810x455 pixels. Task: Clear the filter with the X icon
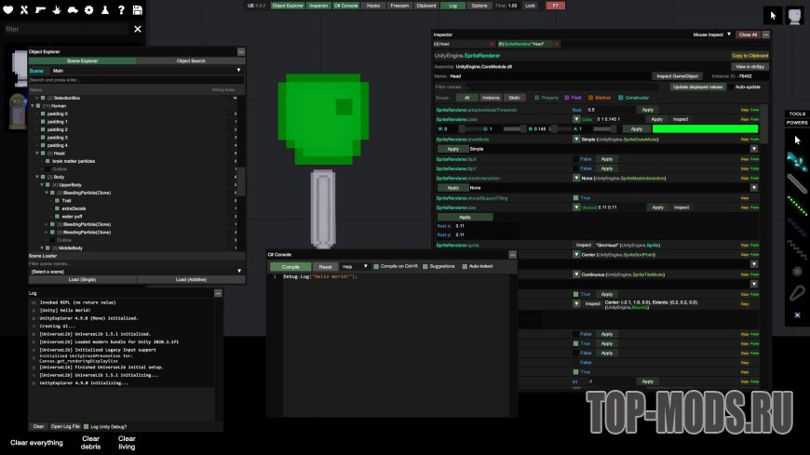coord(138,29)
